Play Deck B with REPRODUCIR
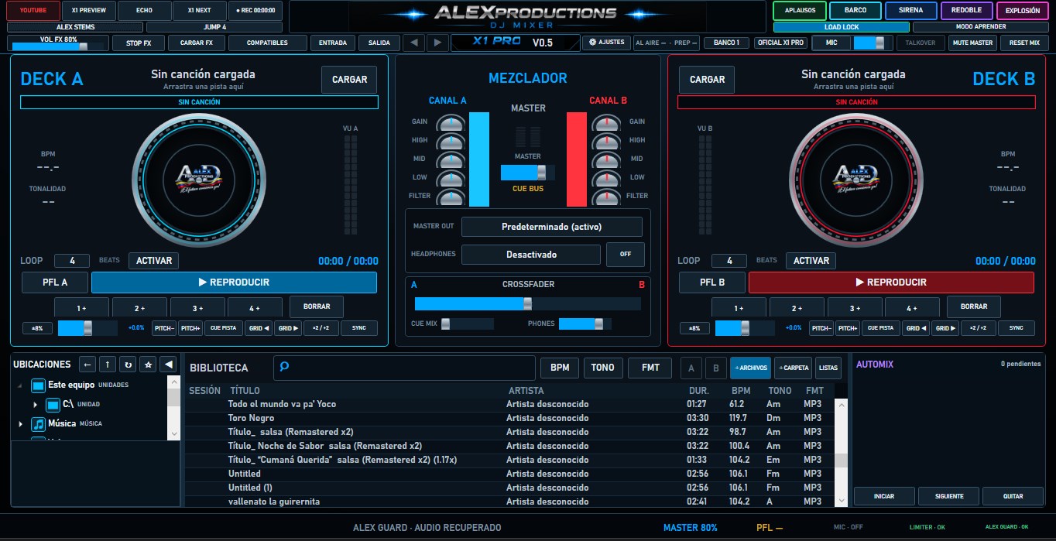Image resolution: width=1056 pixels, height=541 pixels. coord(891,282)
